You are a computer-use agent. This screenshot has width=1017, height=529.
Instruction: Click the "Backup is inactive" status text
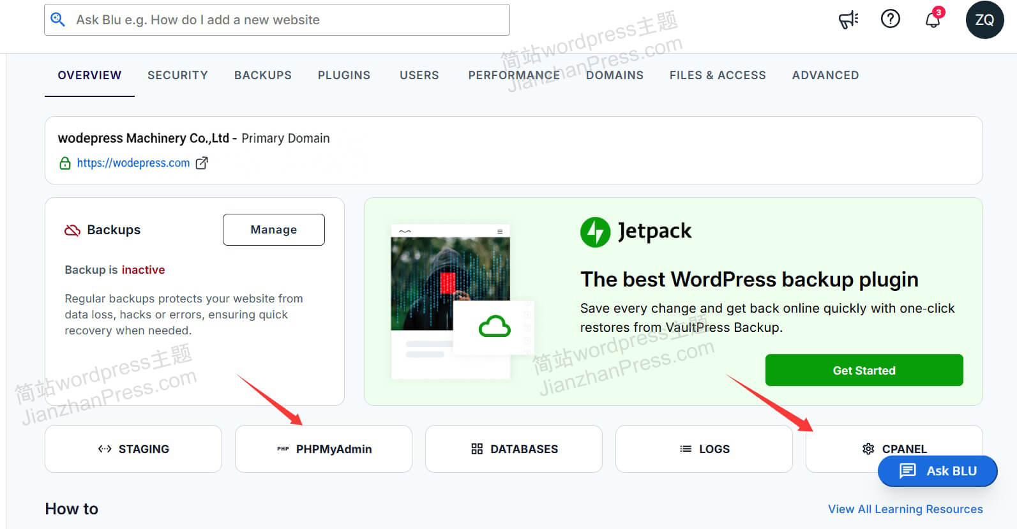[115, 270]
